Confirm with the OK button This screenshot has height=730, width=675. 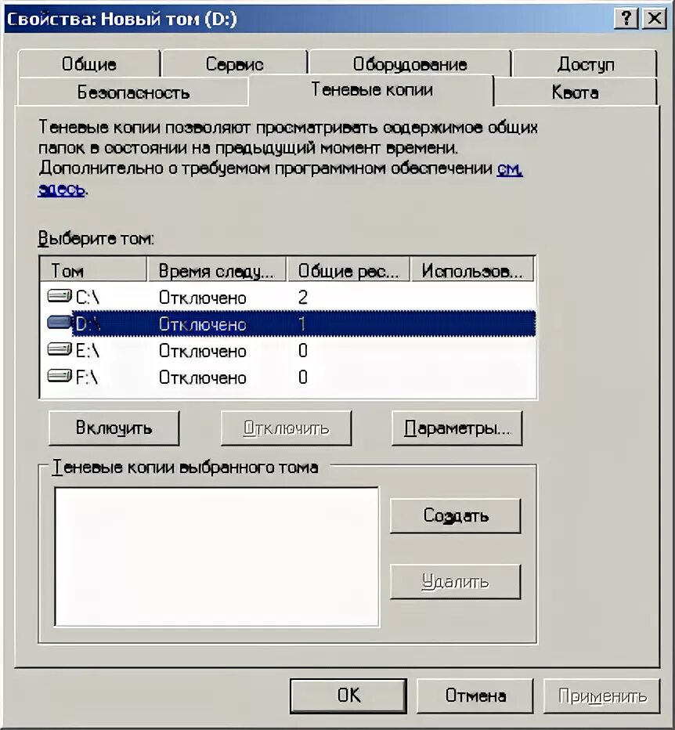click(x=348, y=696)
